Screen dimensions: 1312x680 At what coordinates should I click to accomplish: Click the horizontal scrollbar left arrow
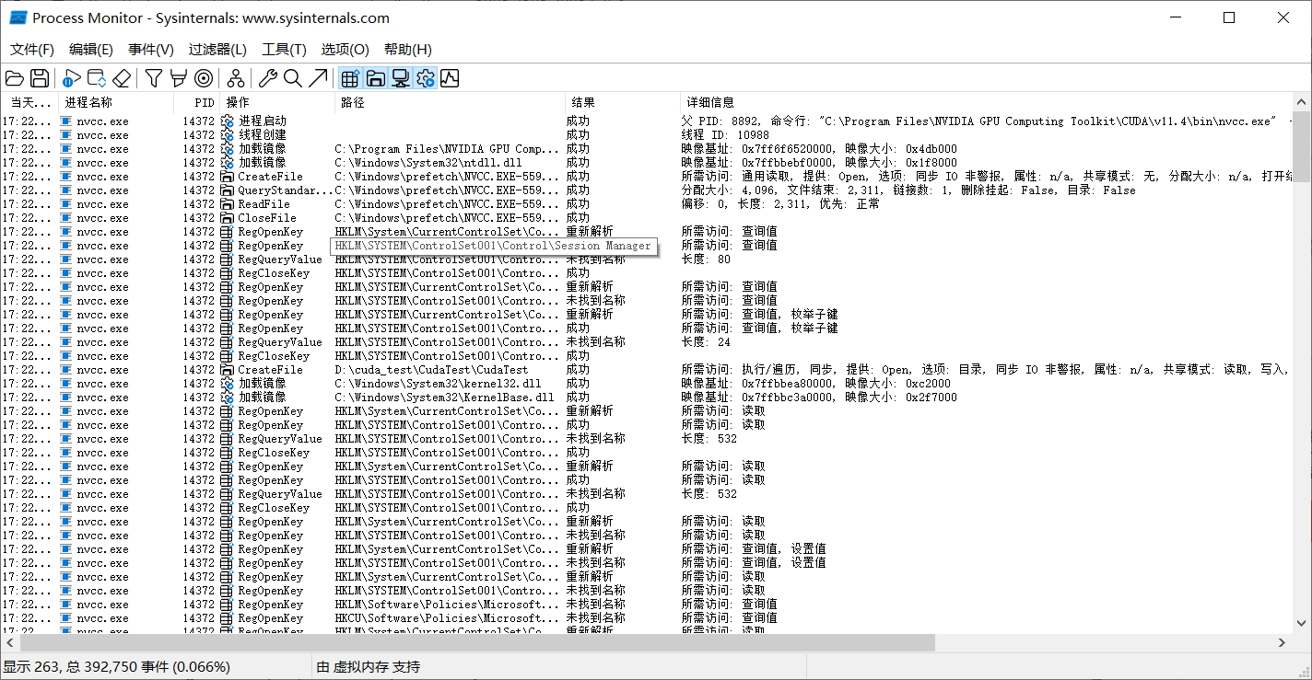pyautogui.click(x=8, y=642)
